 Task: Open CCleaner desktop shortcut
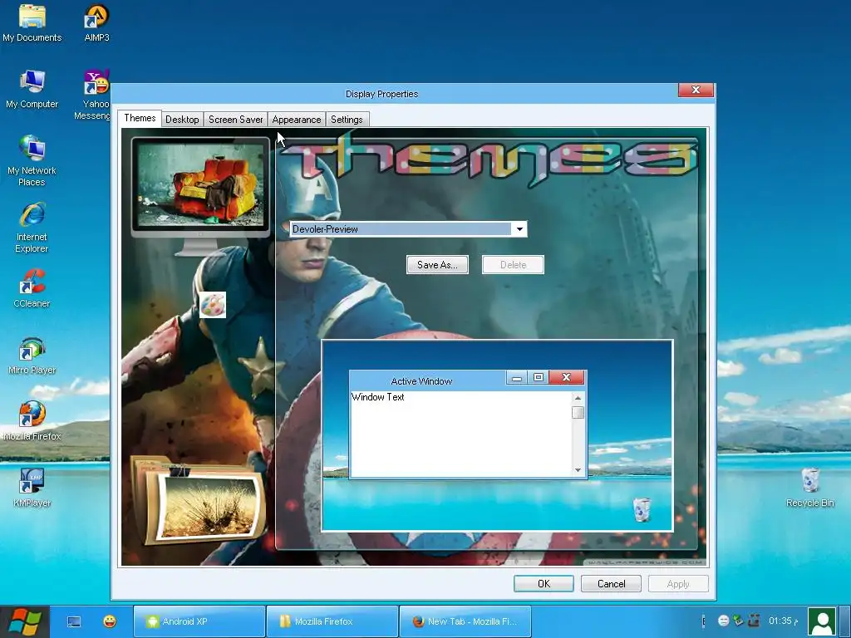[32, 288]
